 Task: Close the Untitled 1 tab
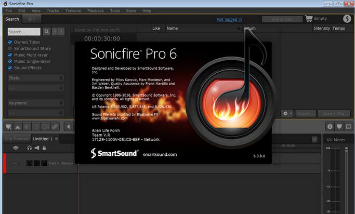coord(56,139)
